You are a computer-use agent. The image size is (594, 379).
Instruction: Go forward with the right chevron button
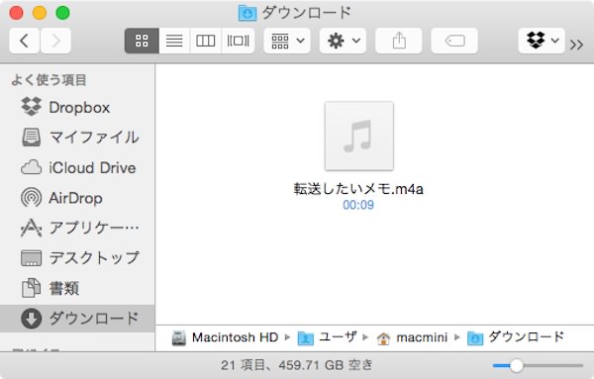(55, 41)
